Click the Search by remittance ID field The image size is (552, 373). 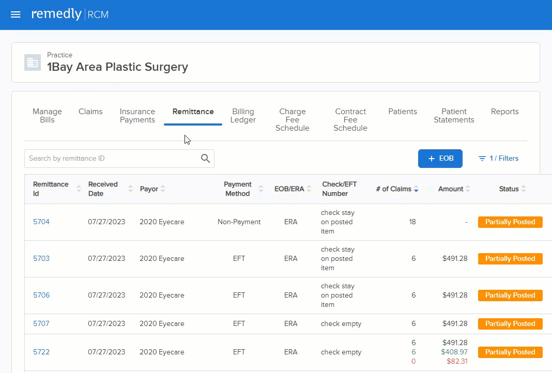(119, 159)
